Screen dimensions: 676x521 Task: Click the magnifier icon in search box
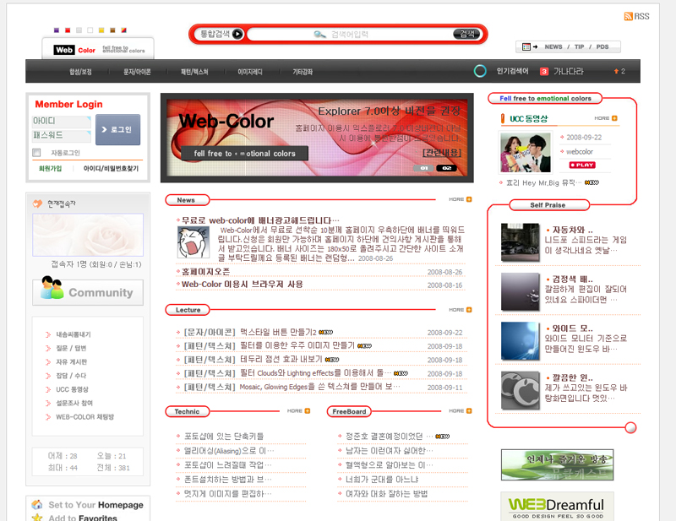click(x=319, y=35)
